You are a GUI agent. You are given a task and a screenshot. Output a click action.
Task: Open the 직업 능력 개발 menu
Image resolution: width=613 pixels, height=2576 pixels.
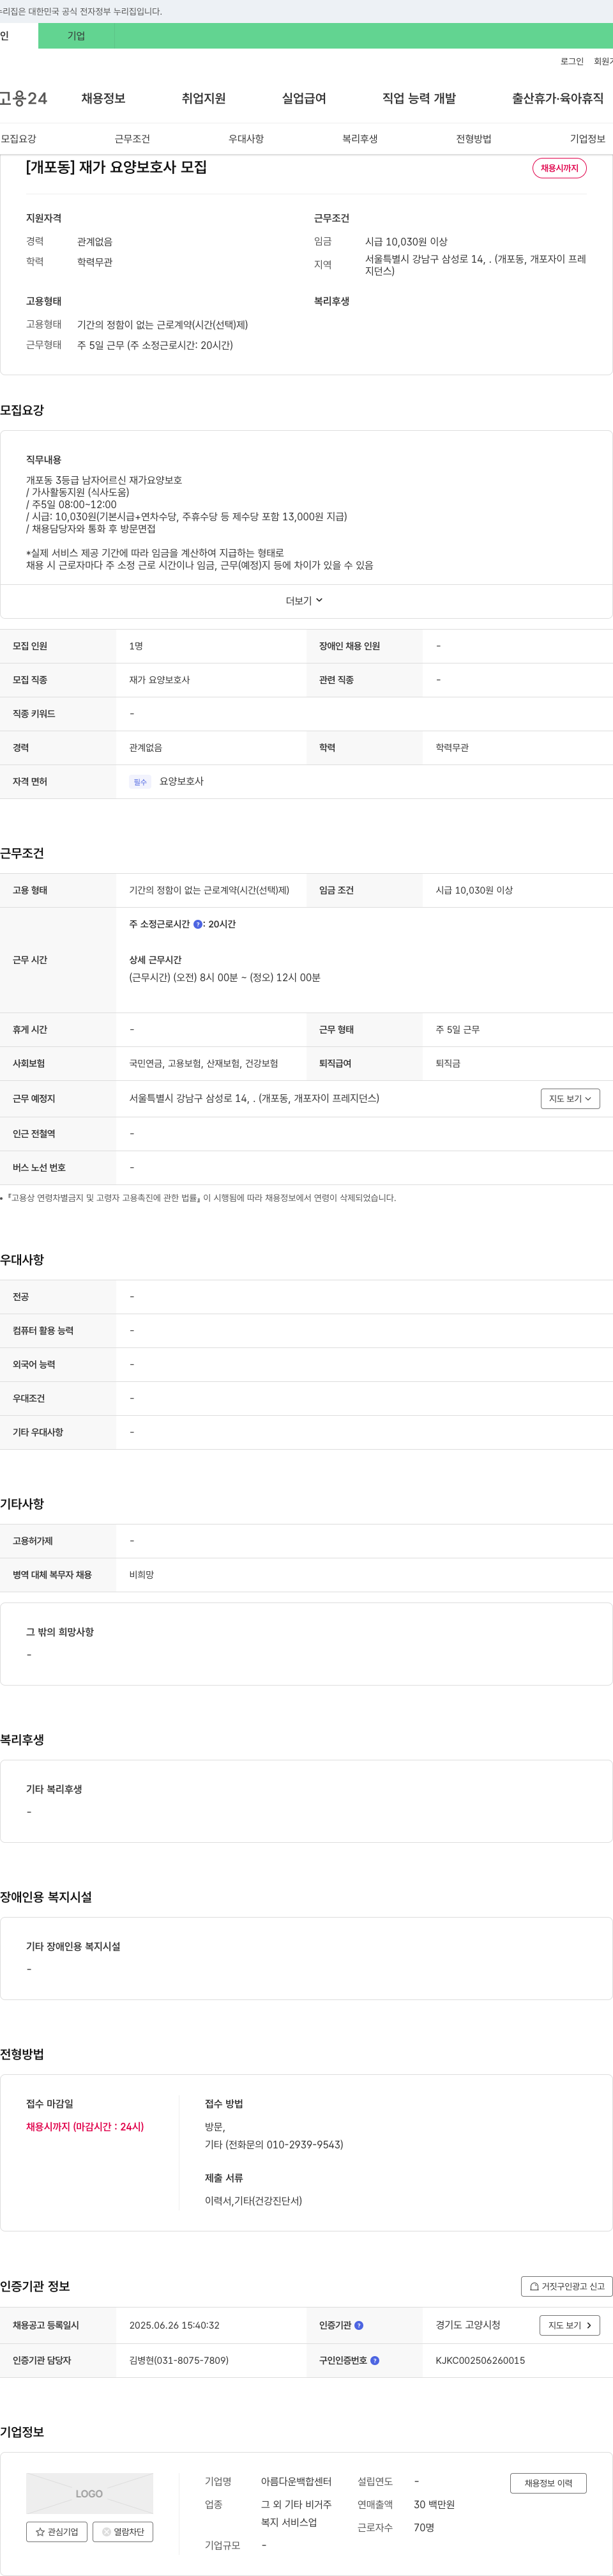(420, 98)
